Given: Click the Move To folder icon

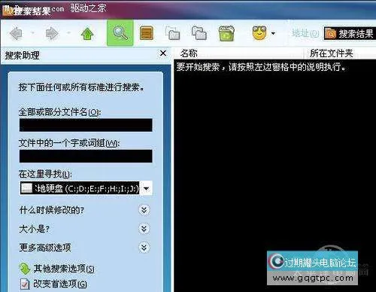Looking at the screenshot, I should click(173, 33).
